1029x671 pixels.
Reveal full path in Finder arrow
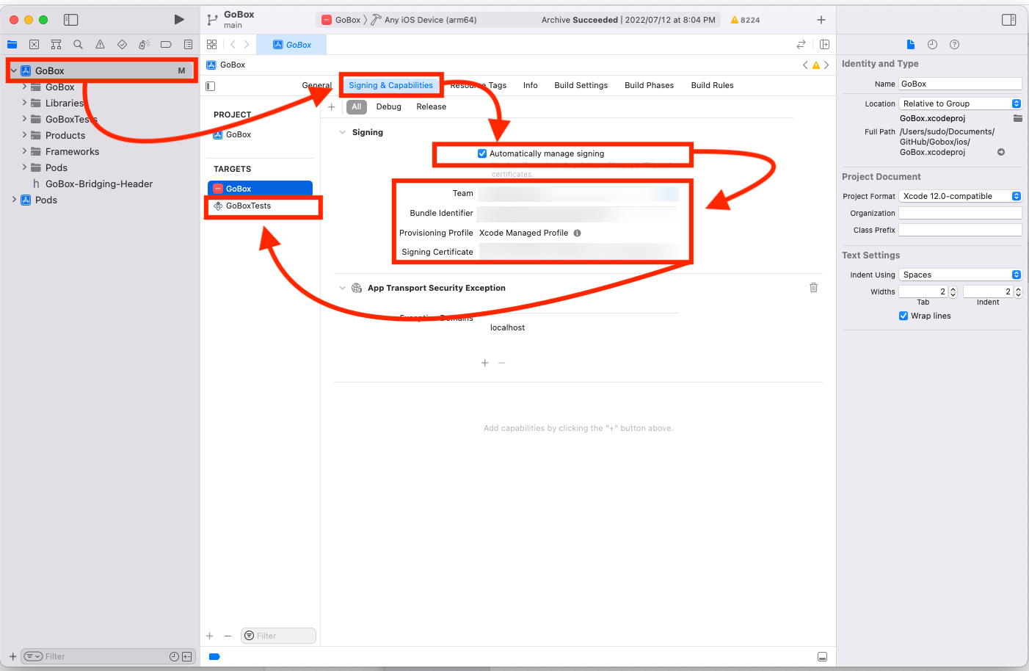click(1000, 153)
